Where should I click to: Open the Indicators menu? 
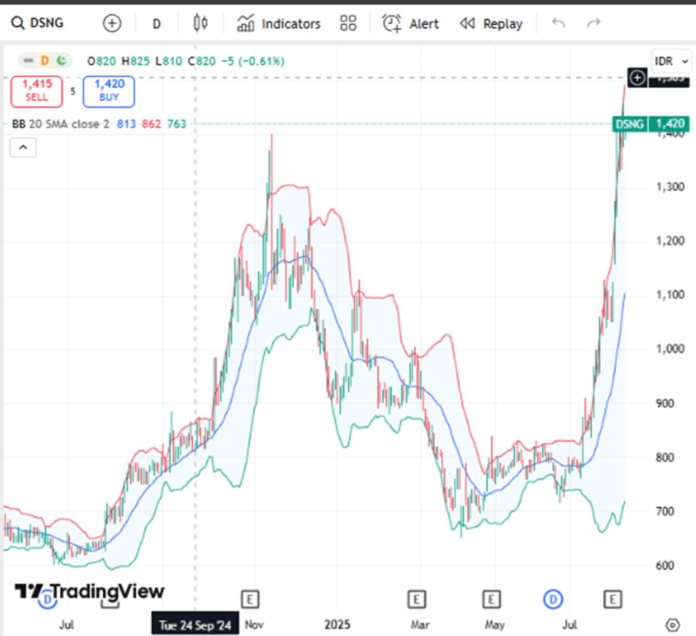(278, 24)
